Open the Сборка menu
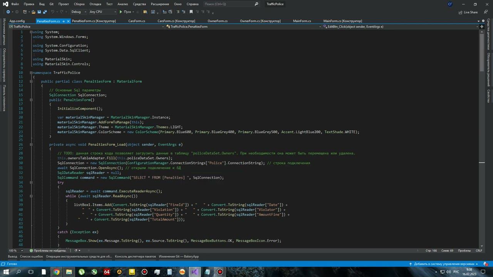This screenshot has height=277, width=493. click(79, 4)
